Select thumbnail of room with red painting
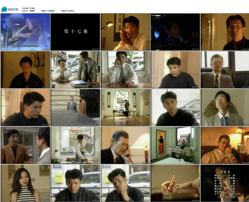Viewport: 249px width, 202px height. tap(175, 145)
